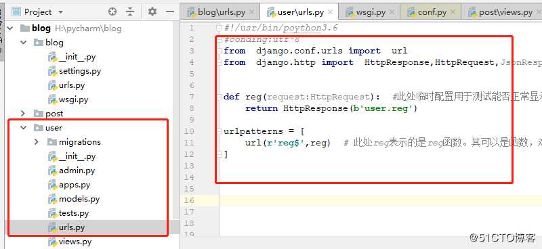Click the Python file icon of models.py
This screenshot has height=249, width=542.
click(53, 199)
